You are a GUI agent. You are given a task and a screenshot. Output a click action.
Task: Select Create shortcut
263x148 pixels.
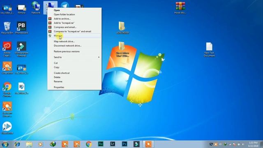pos(74,73)
